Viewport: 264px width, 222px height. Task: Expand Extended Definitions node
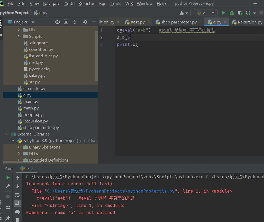(19, 160)
